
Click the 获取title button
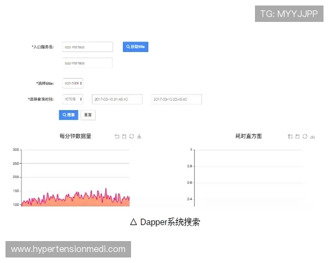coord(135,47)
